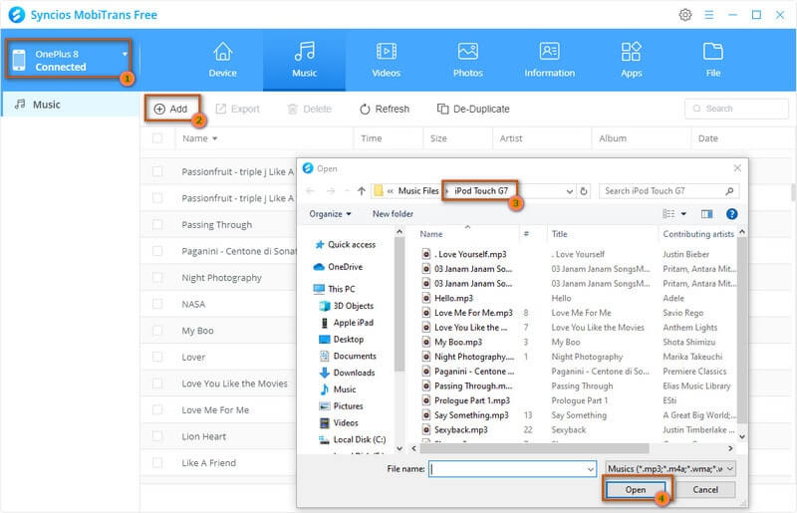Toggle the preview pane icon
The width and height of the screenshot is (797, 513).
point(707,214)
